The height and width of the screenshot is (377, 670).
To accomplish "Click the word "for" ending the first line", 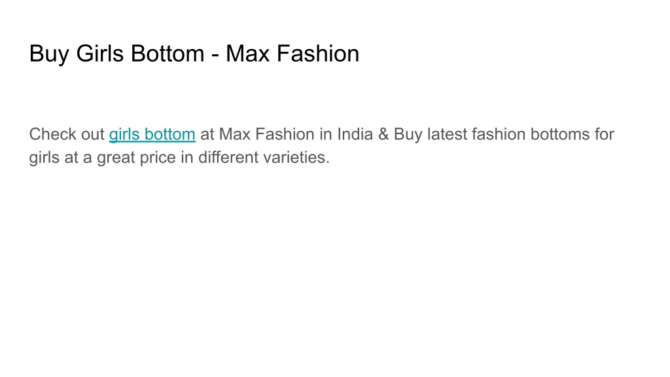I will [604, 134].
